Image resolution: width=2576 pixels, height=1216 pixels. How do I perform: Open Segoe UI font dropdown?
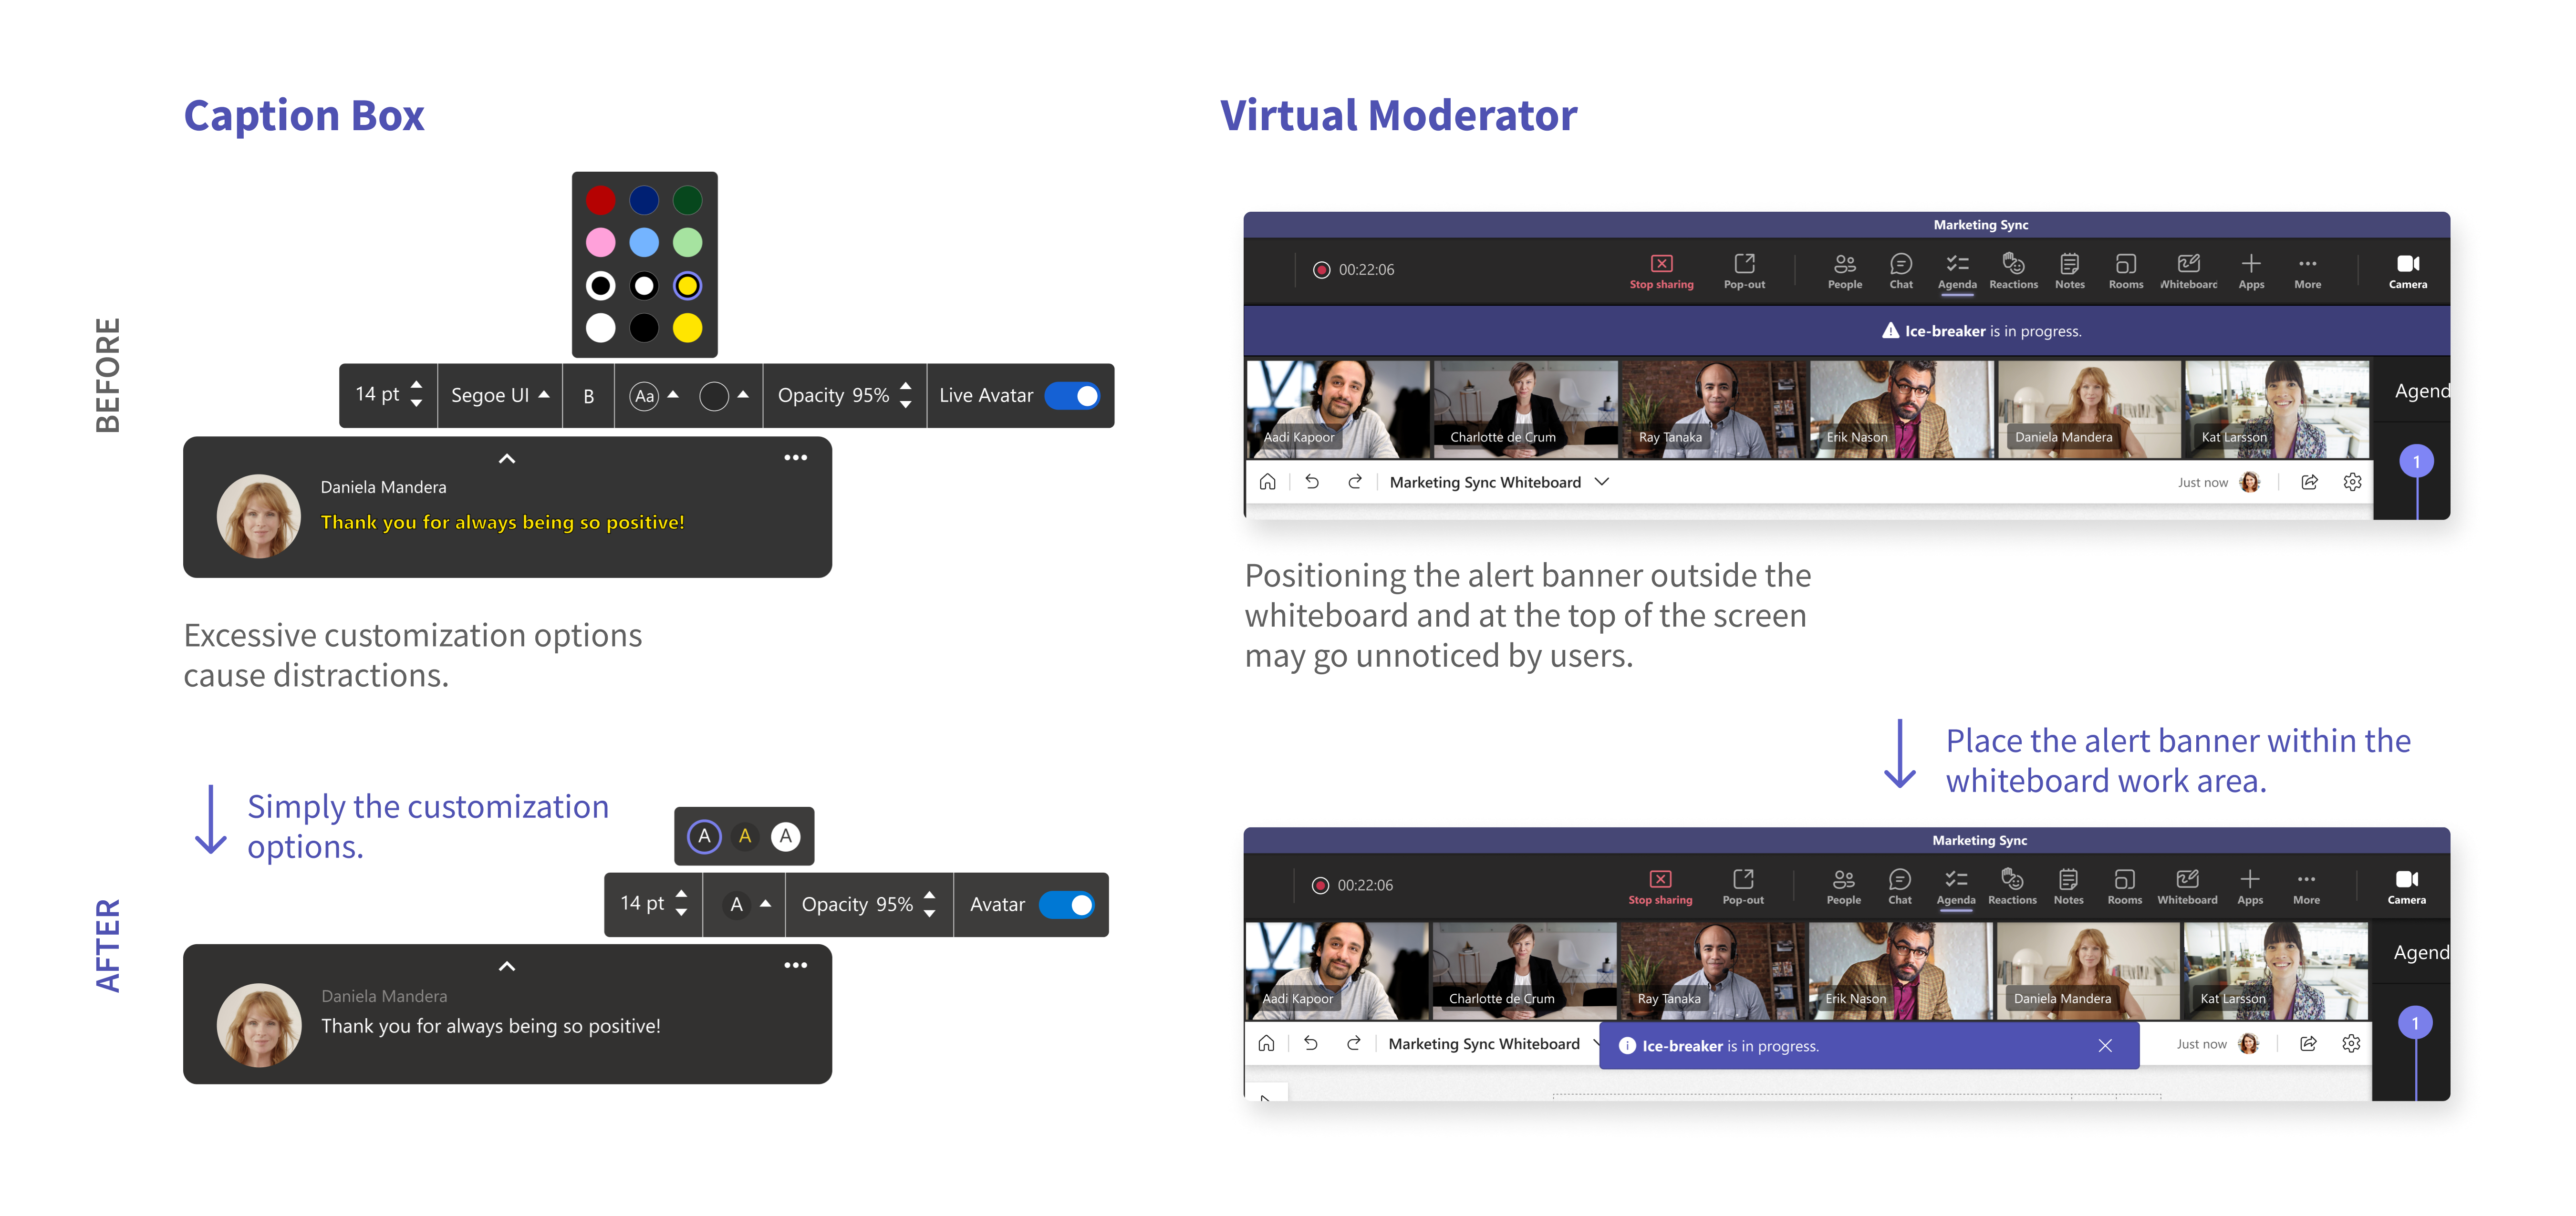pos(500,396)
